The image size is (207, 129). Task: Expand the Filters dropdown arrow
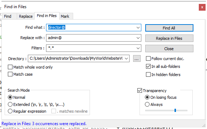[138, 48]
